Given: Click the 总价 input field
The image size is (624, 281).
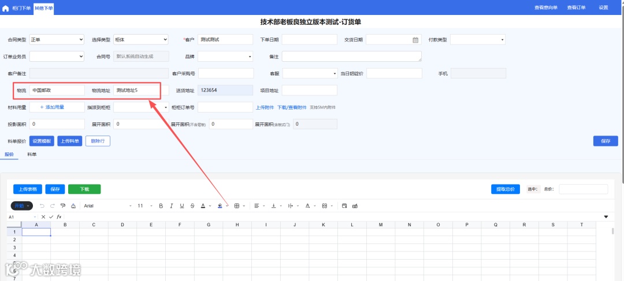Looking at the screenshot, I should (x=584, y=189).
